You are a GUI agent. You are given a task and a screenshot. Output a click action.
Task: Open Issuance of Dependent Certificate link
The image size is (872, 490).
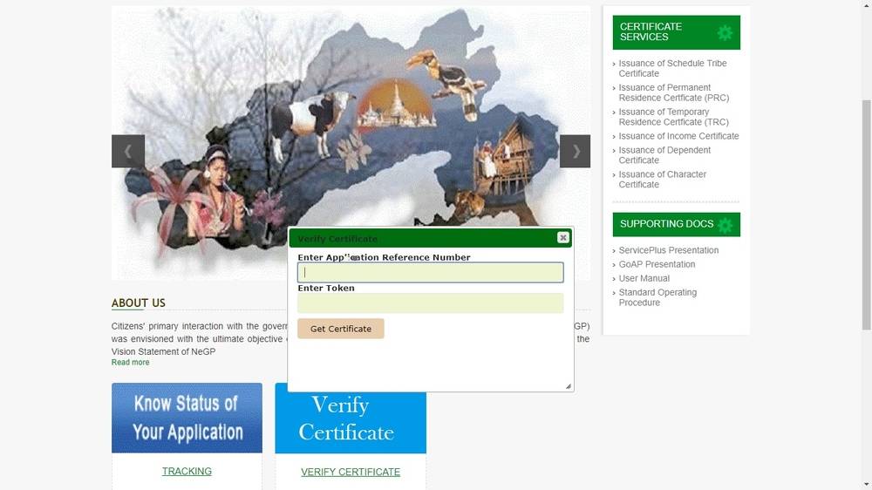click(664, 155)
